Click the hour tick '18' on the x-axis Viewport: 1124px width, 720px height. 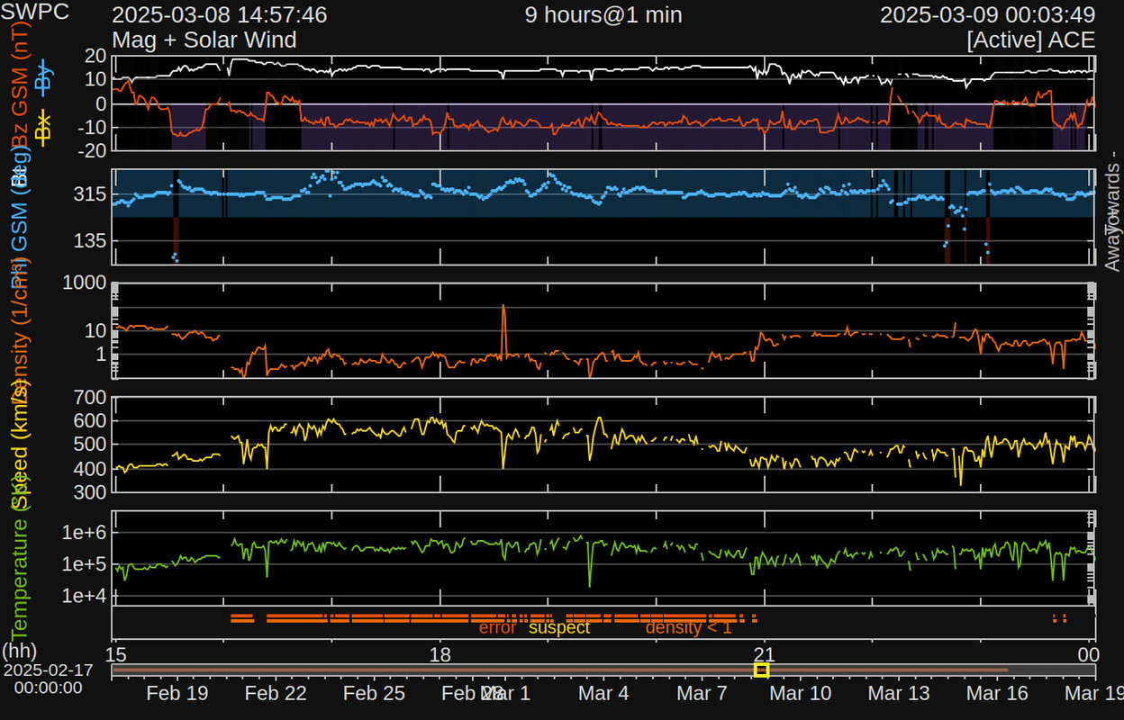click(440, 654)
